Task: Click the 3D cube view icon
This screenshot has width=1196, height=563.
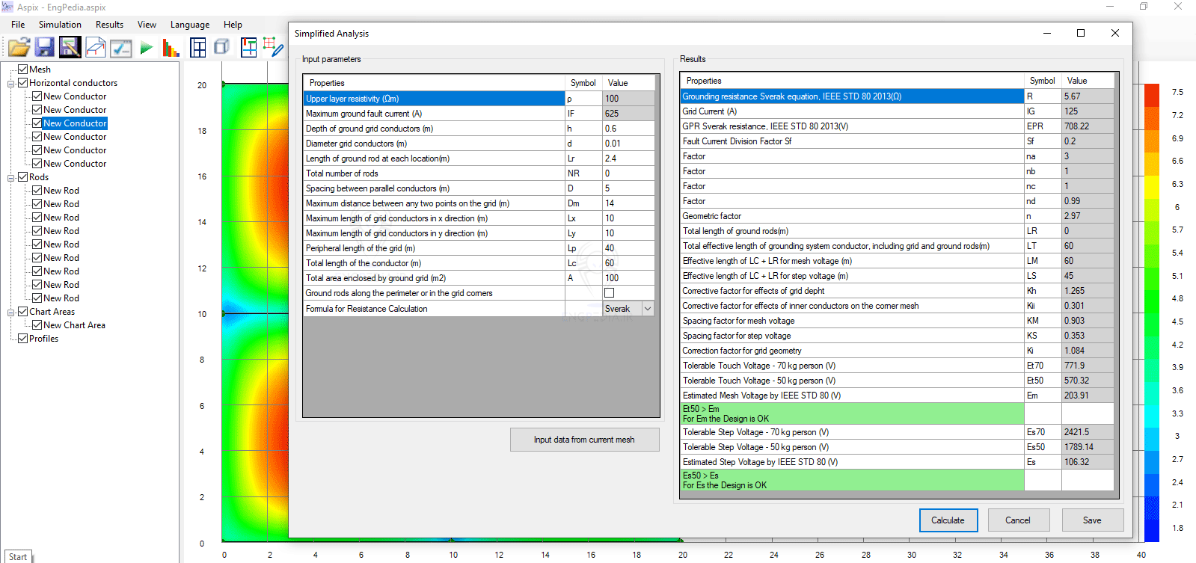Action: 221,48
